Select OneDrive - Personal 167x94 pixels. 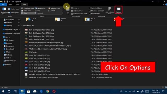click(11, 33)
